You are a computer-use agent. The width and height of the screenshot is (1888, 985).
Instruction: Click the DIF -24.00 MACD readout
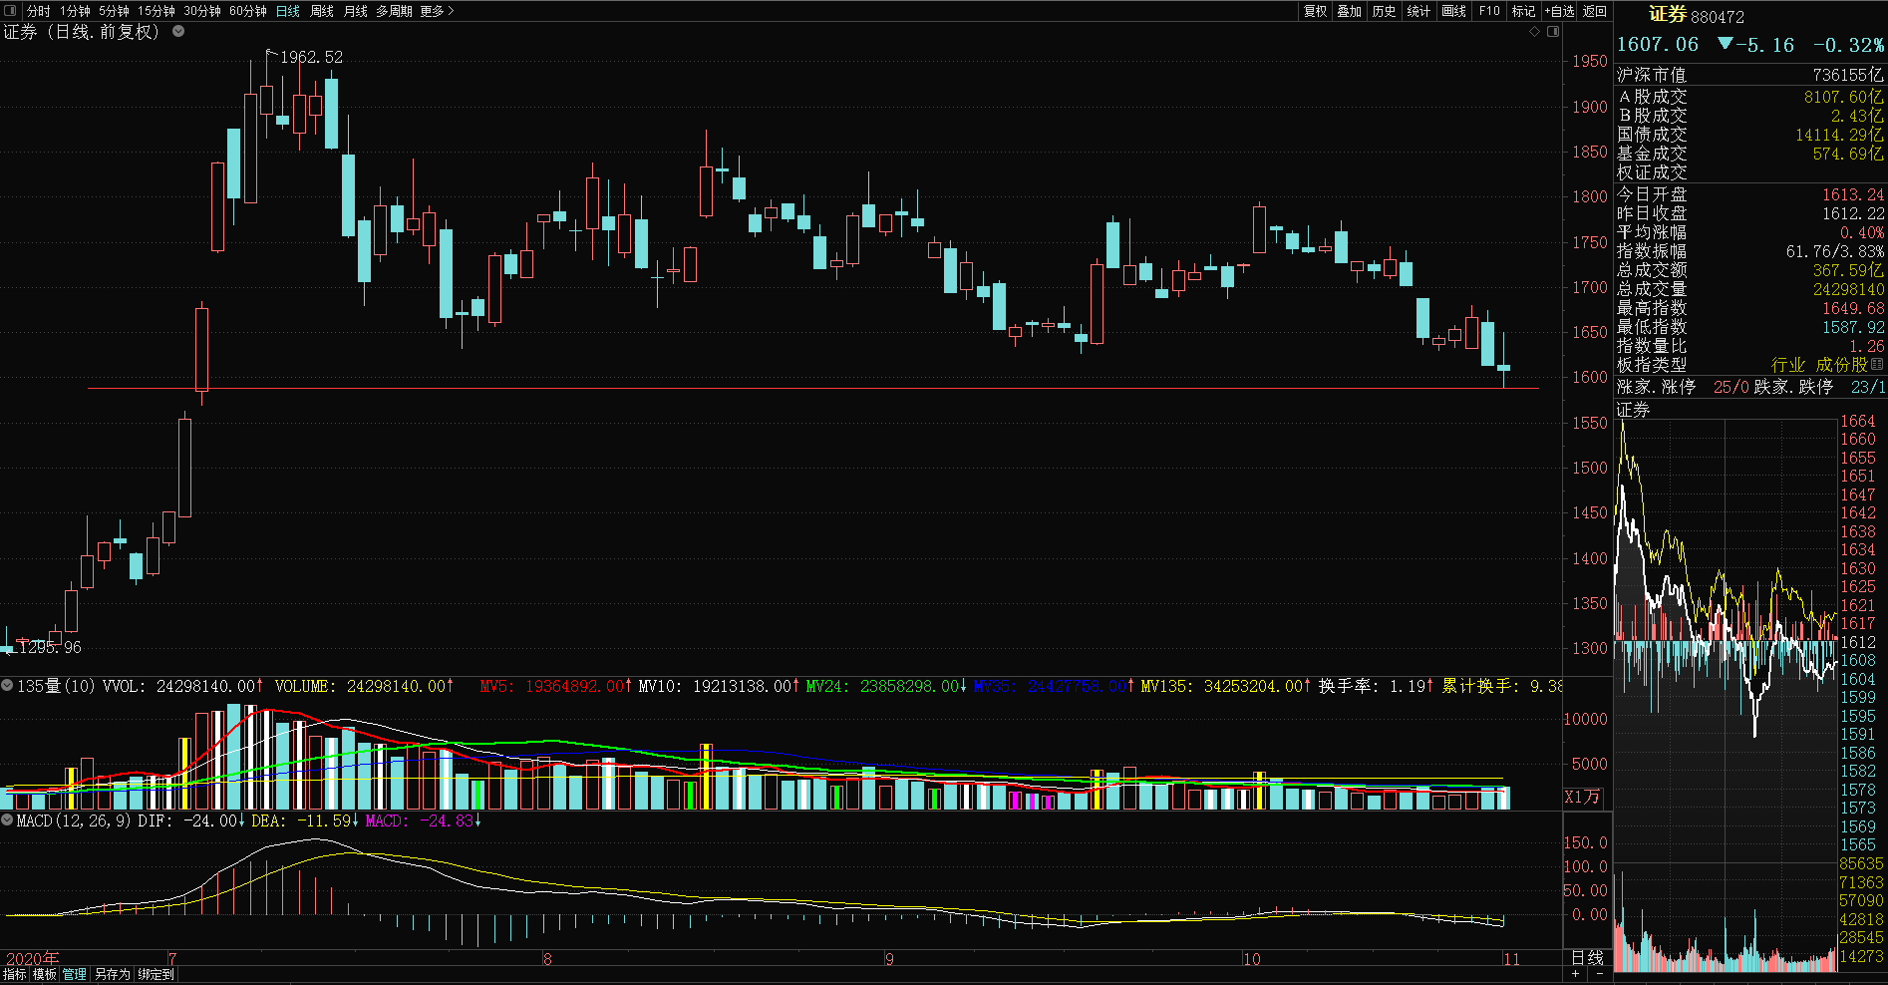(190, 821)
